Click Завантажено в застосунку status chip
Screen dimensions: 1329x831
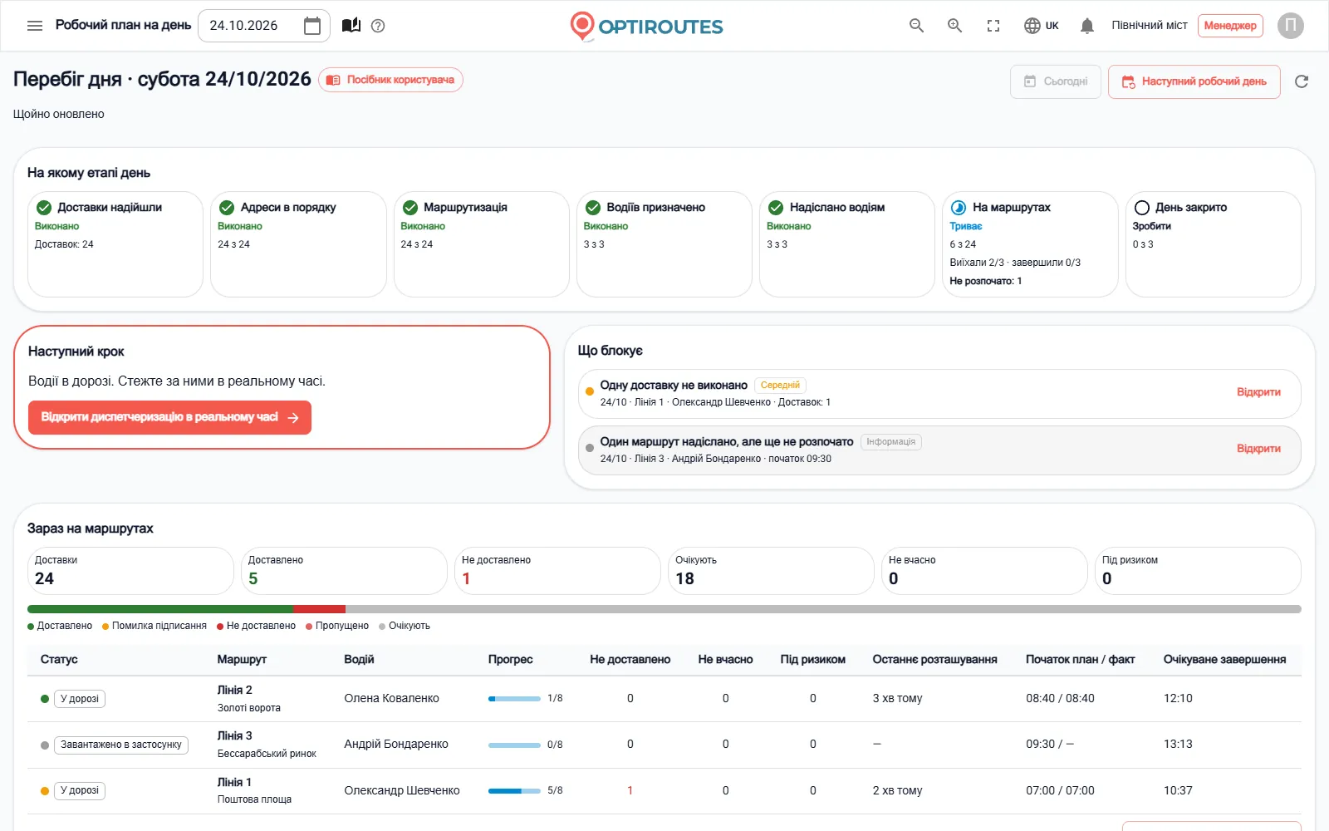(121, 745)
